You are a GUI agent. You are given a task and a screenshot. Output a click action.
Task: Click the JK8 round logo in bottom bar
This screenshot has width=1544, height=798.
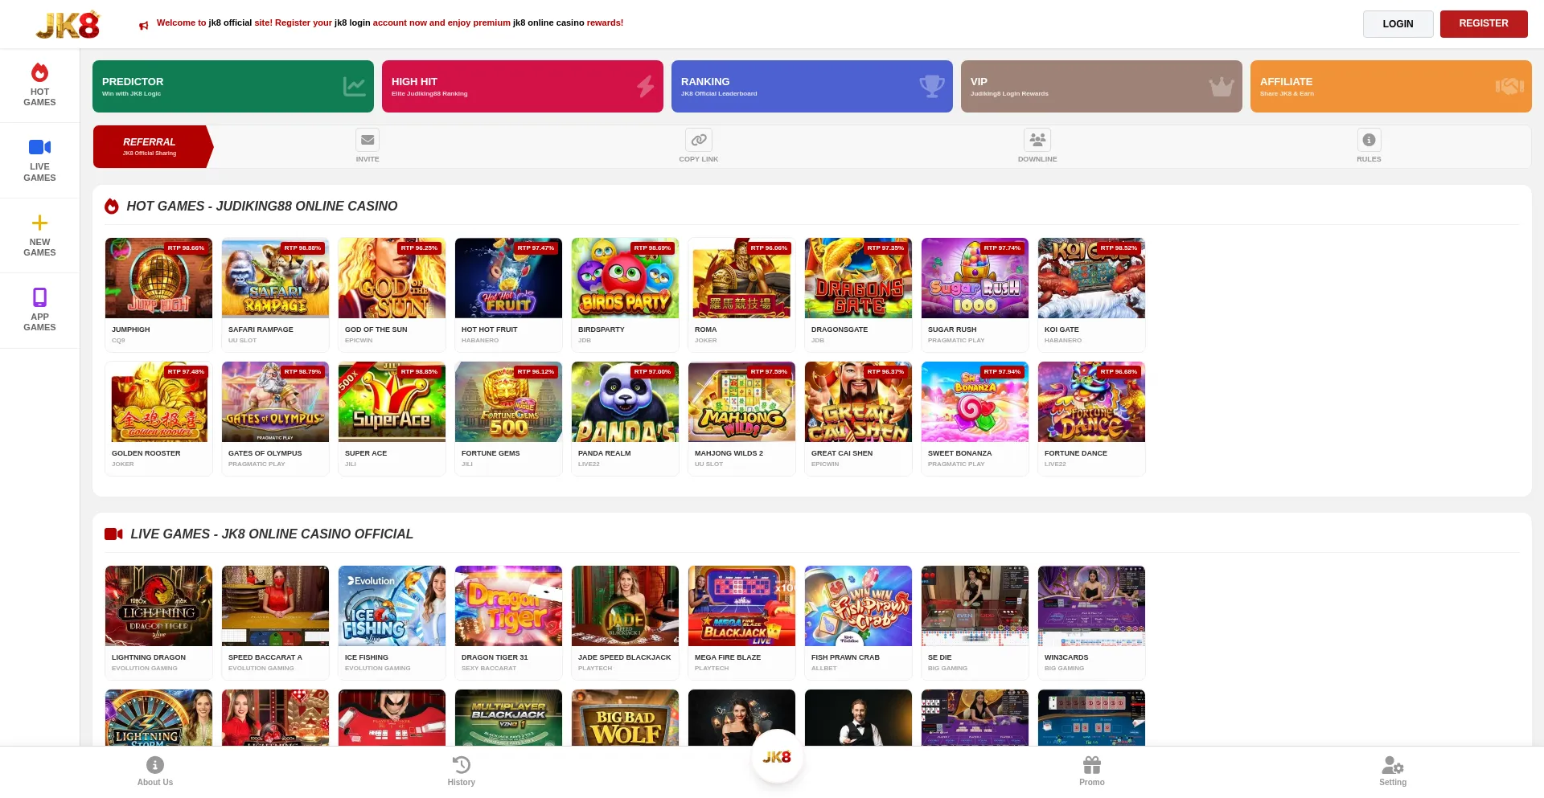pyautogui.click(x=777, y=757)
